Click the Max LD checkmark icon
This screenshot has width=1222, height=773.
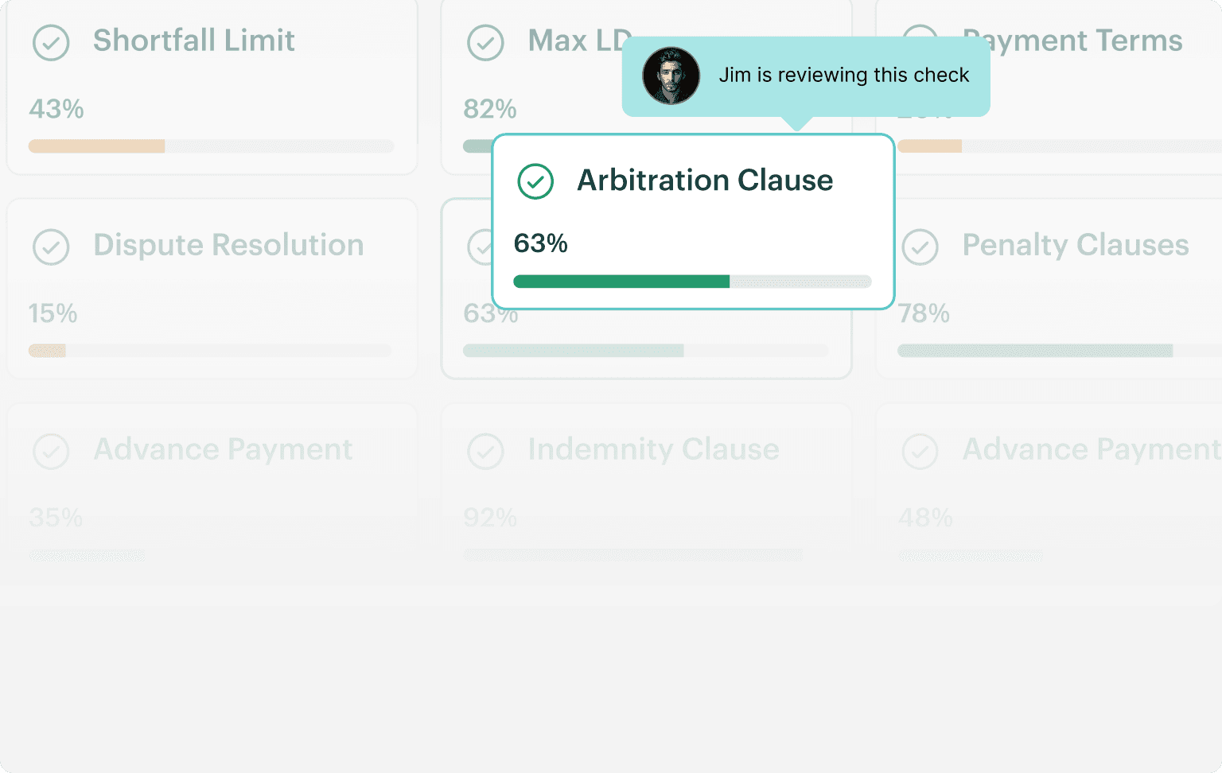(485, 42)
